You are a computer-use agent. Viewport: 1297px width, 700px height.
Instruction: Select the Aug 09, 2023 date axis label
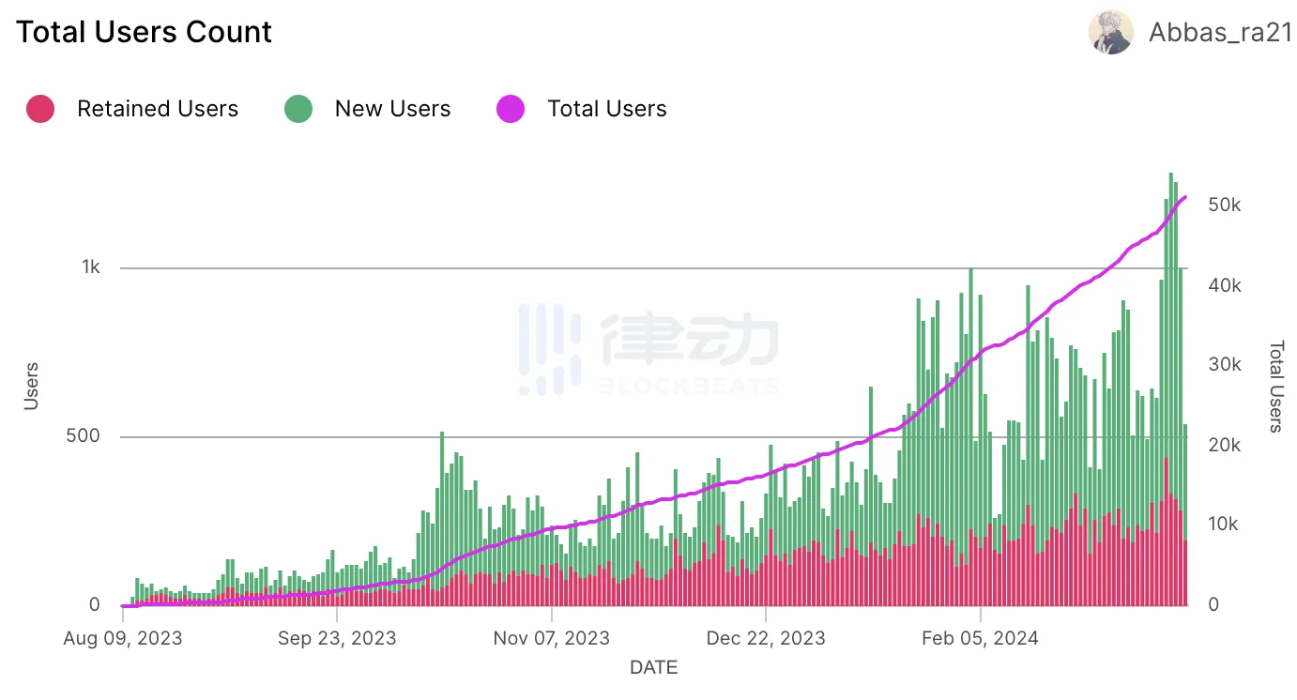coord(123,638)
